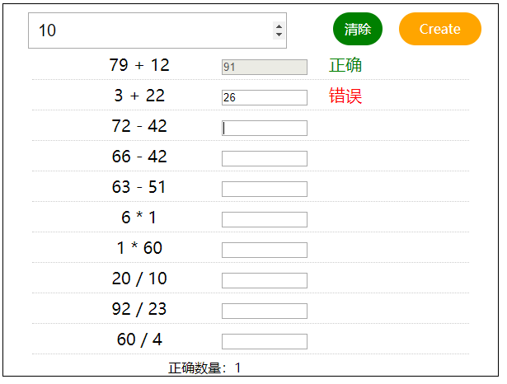Decrease question count with spinner down arrow
Viewport: 507px width, 384px height.
click(x=279, y=35)
